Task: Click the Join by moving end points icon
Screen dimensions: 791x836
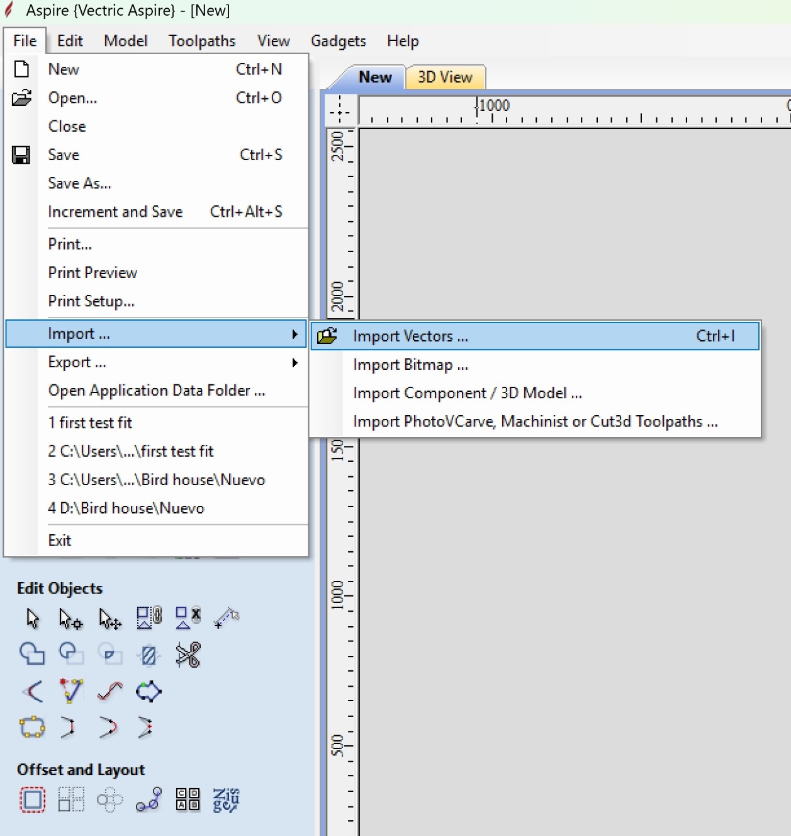Action: point(145,727)
